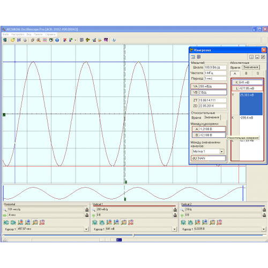Screen dimensions: 268x268
Task: Click the horizontal position slider handle
Action: (x=134, y=235)
